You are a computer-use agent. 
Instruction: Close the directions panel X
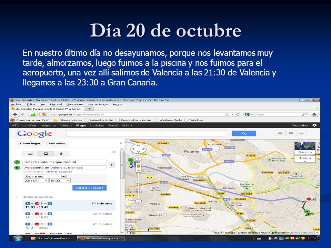pyautogui.click(x=114, y=152)
